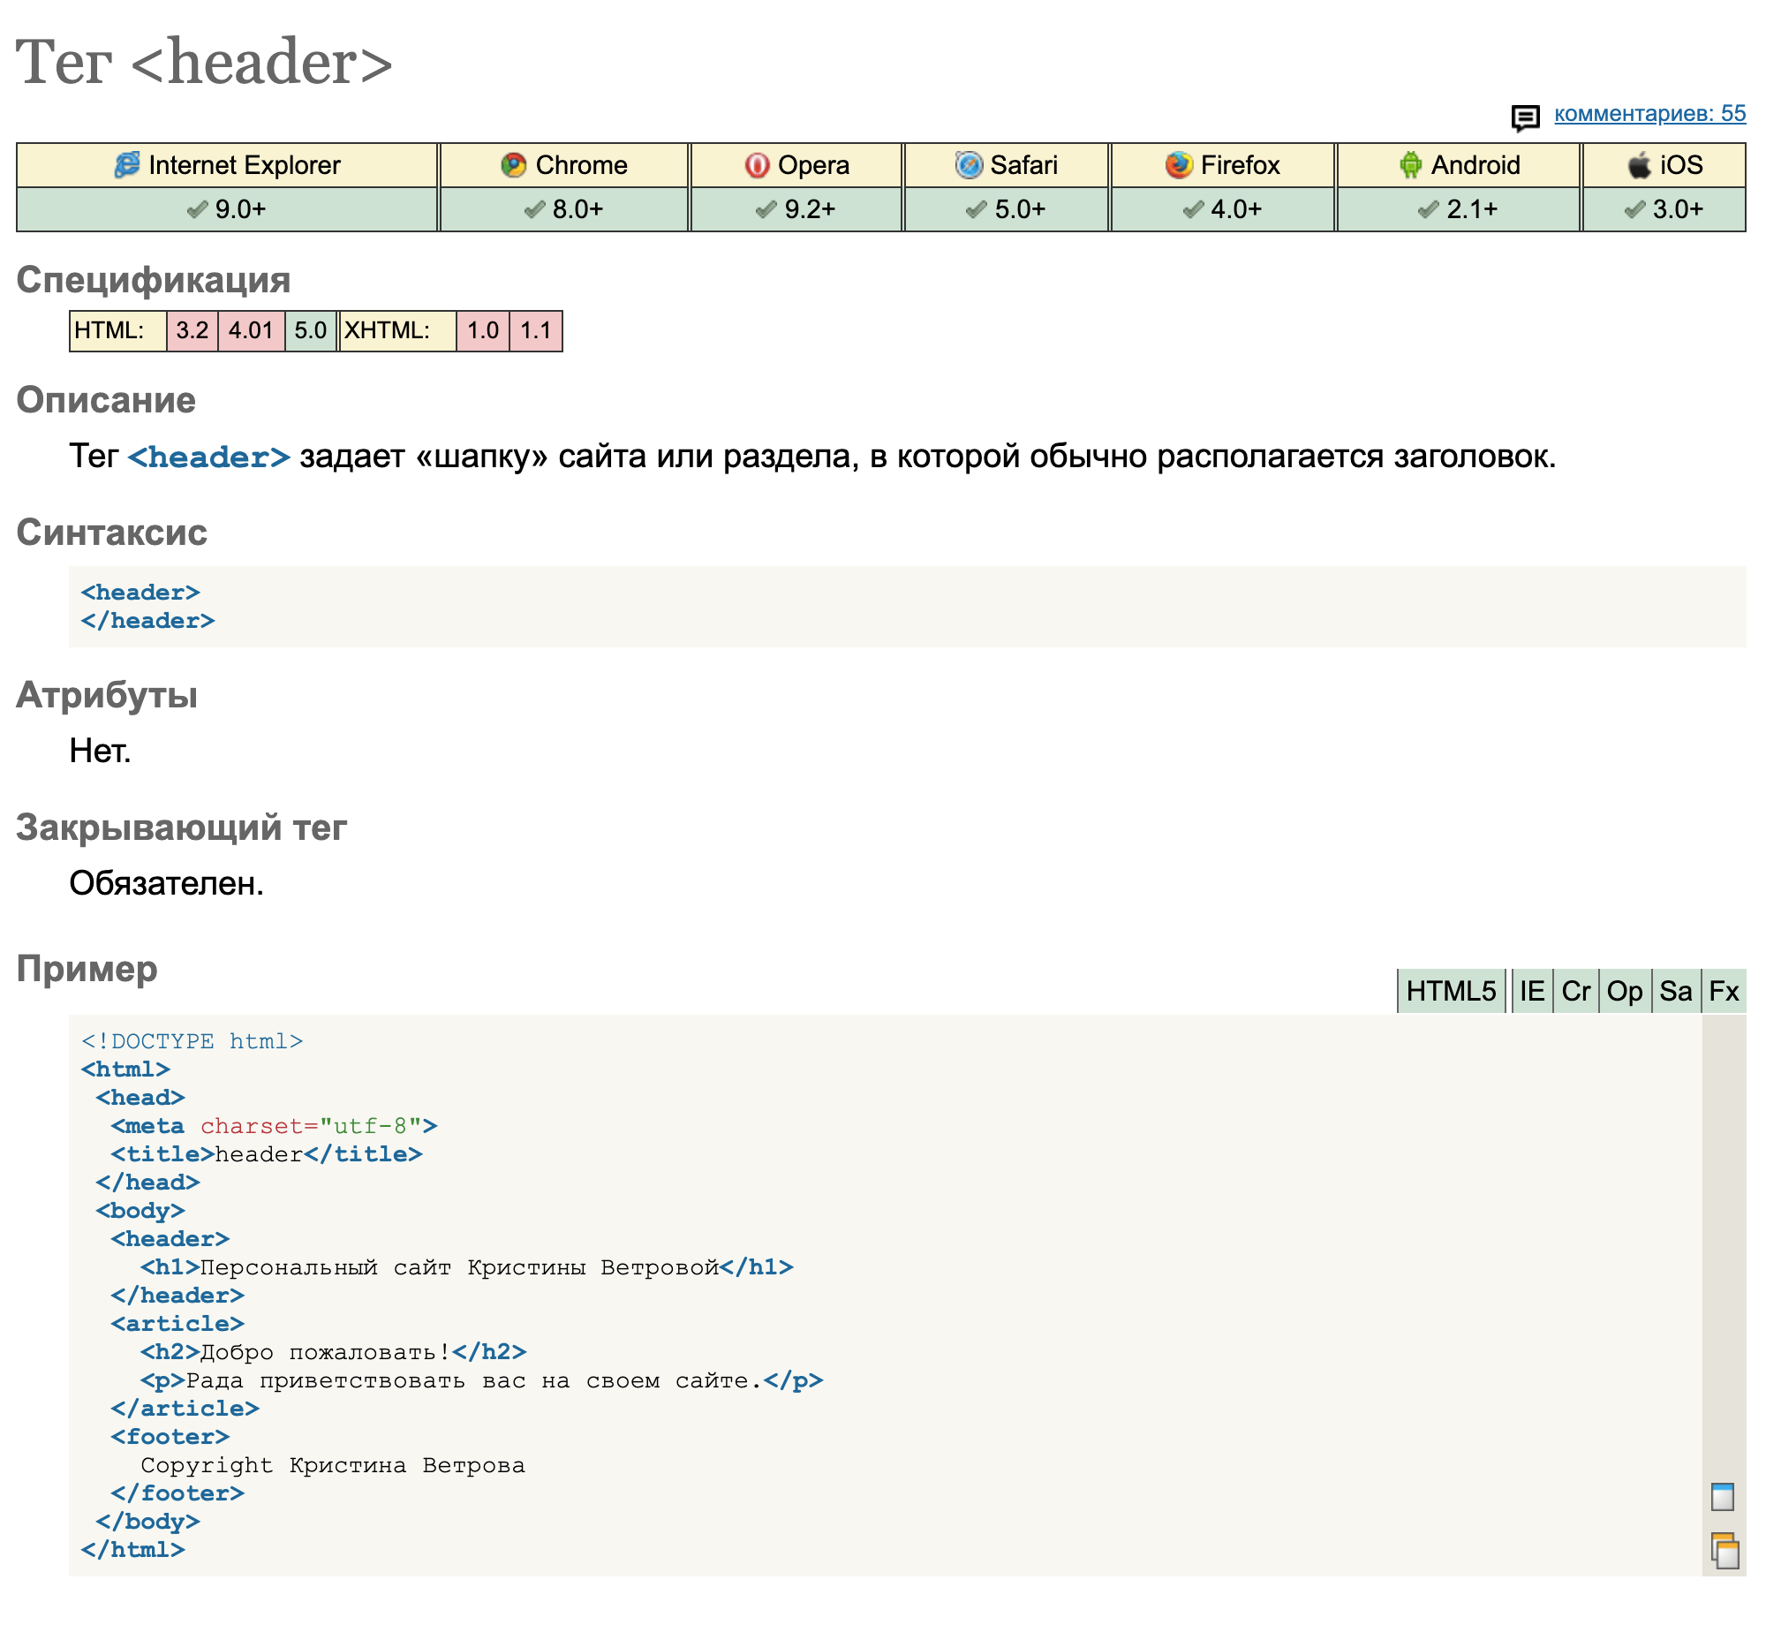
Task: Click the 'XHTML:' label cell
Action: click(397, 330)
